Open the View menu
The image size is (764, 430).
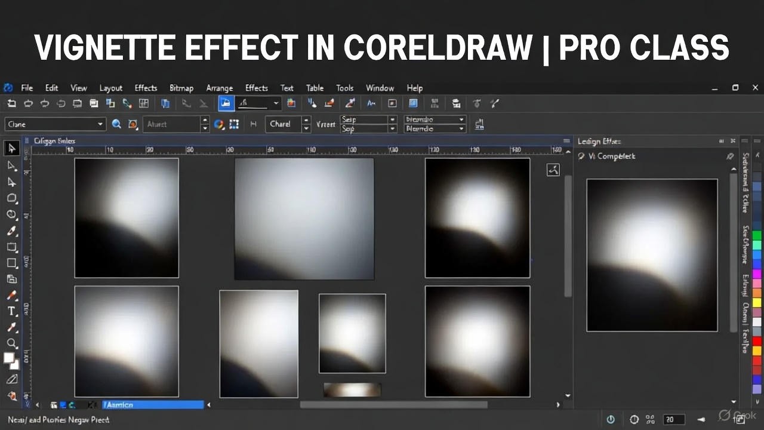pos(79,88)
